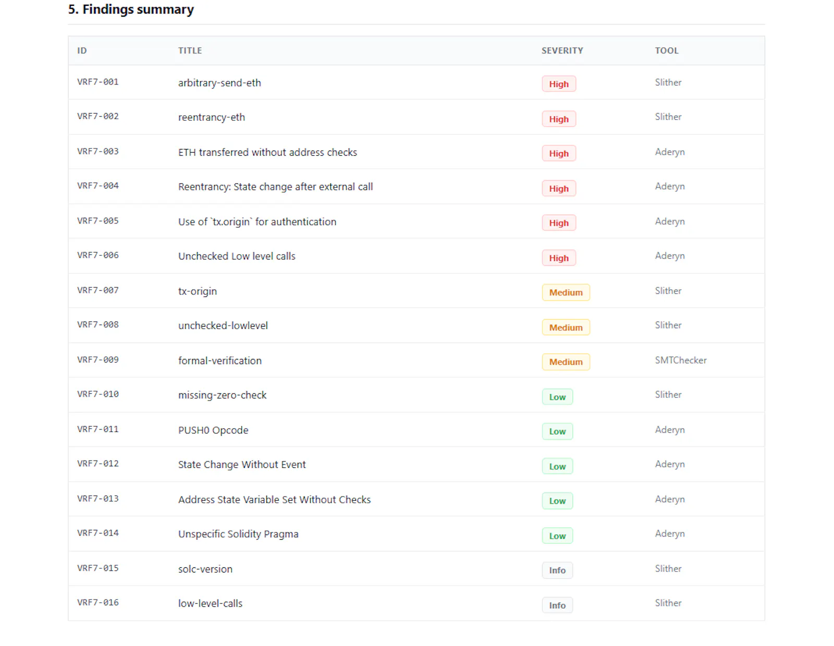
Task: Click the TOOL column header
Action: [x=667, y=51]
